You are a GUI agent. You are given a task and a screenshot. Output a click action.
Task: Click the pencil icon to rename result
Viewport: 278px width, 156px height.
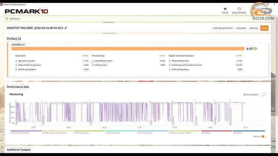pyautogui.click(x=66, y=28)
